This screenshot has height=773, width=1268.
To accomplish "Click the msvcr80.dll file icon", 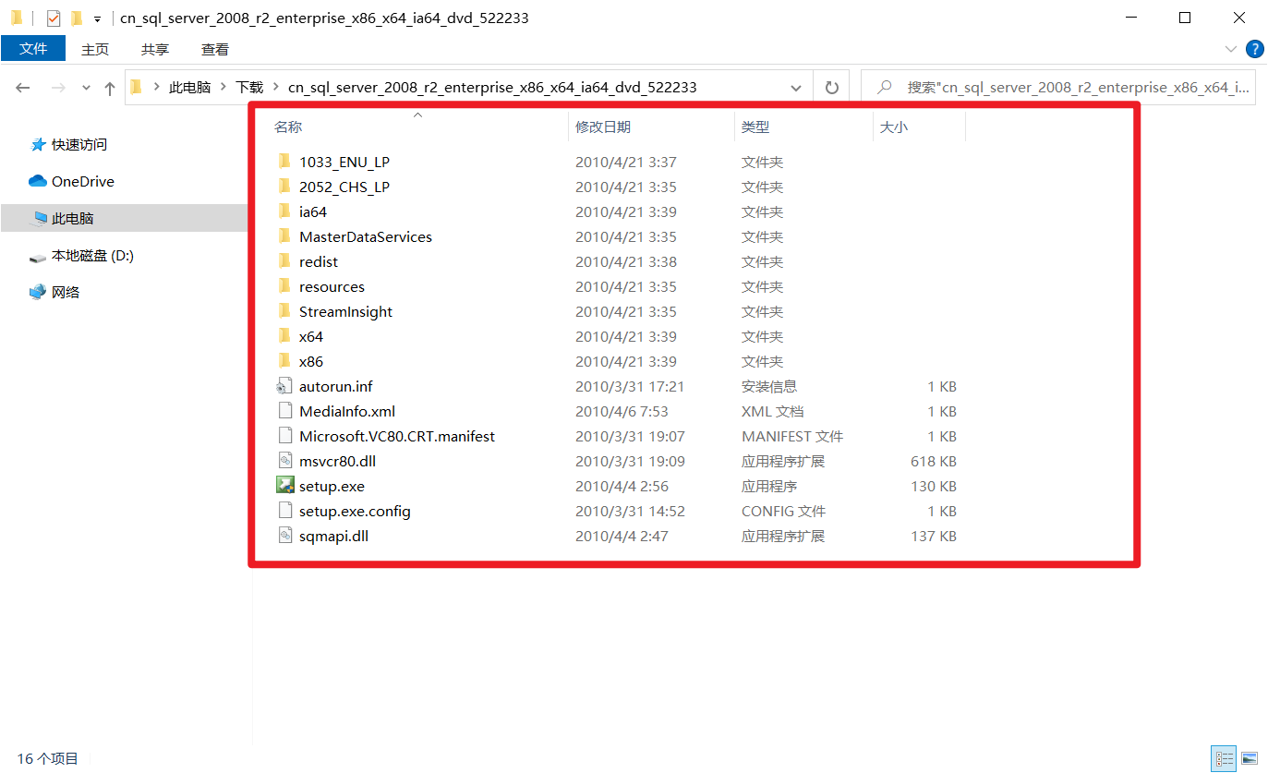I will click(284, 461).
